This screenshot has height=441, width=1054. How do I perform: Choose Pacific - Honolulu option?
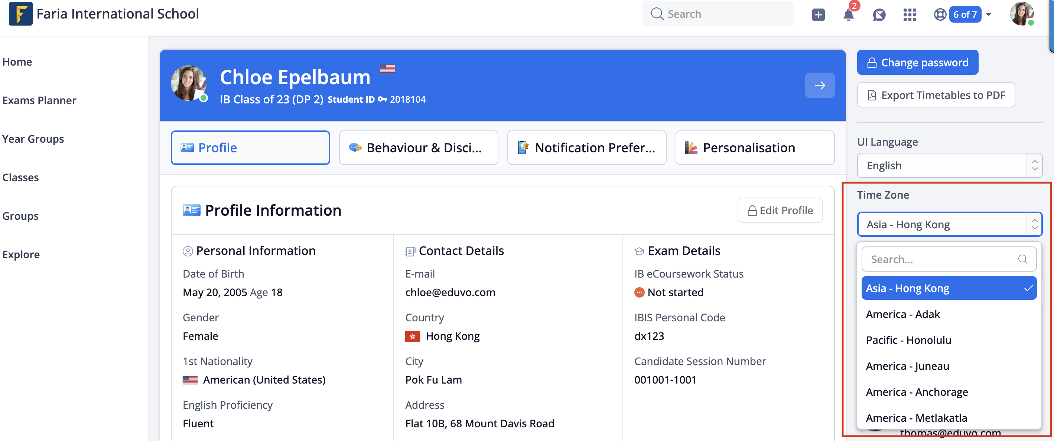point(908,340)
